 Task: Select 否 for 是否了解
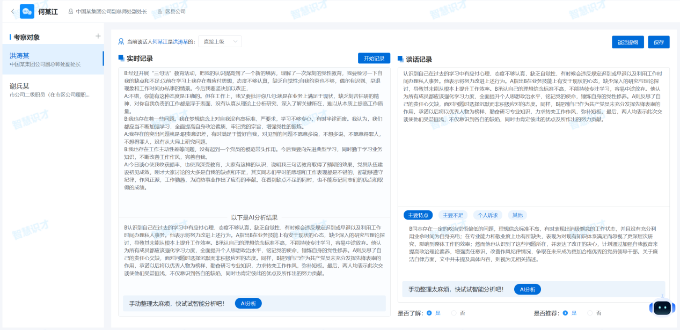(x=454, y=313)
